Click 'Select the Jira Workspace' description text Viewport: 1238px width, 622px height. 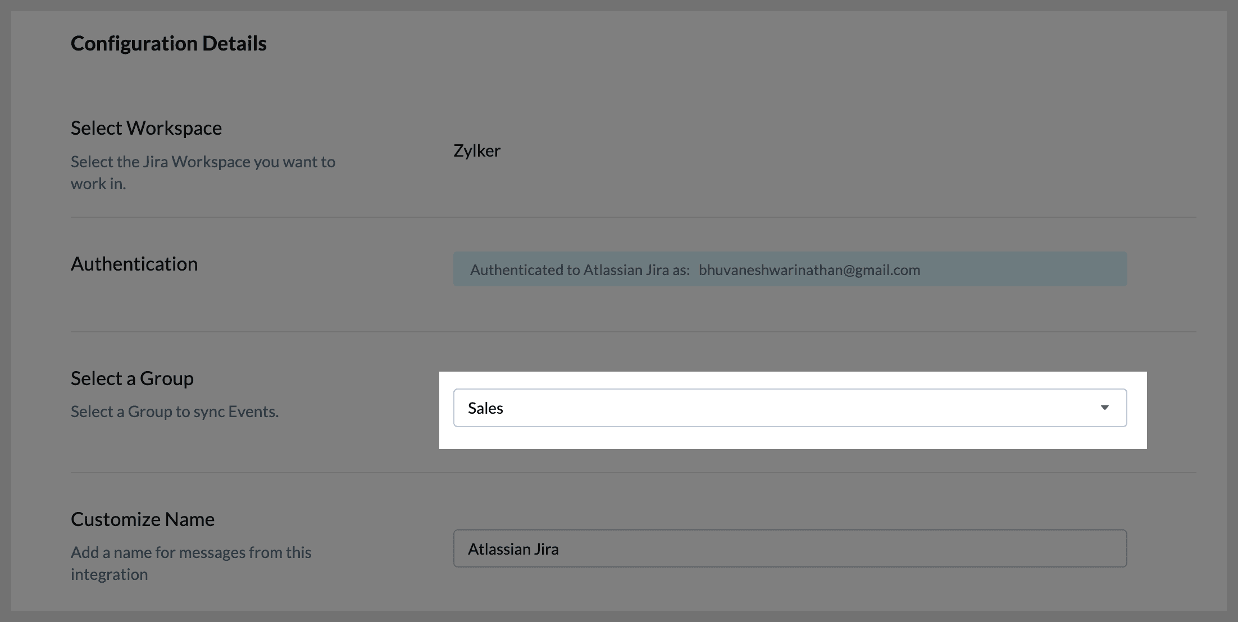tap(203, 162)
